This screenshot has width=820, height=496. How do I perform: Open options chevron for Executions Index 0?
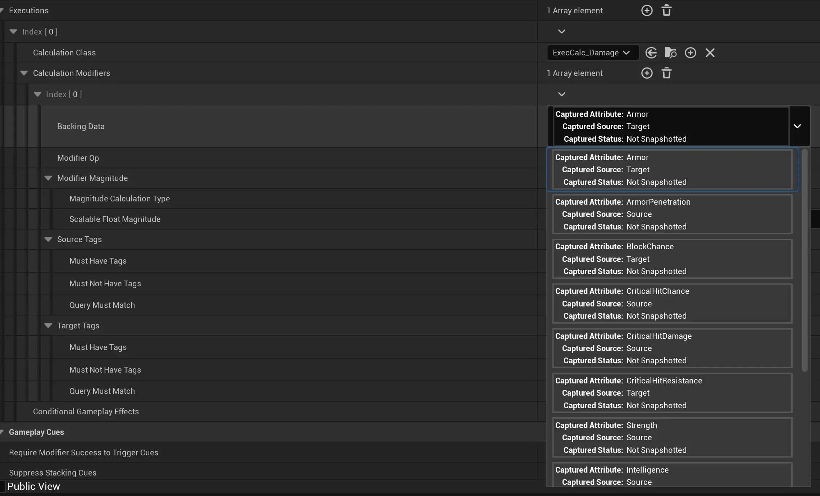(561, 32)
